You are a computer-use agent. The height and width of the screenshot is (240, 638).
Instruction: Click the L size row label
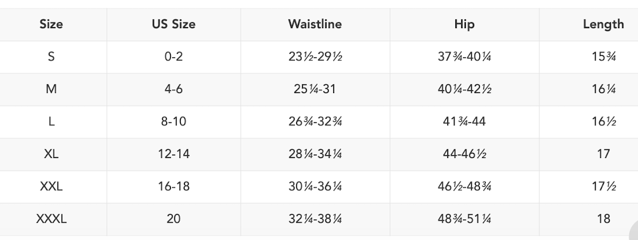click(51, 122)
